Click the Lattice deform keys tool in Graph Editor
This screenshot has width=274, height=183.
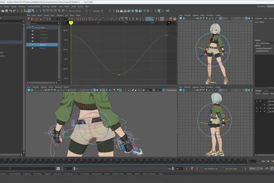coord(37,19)
